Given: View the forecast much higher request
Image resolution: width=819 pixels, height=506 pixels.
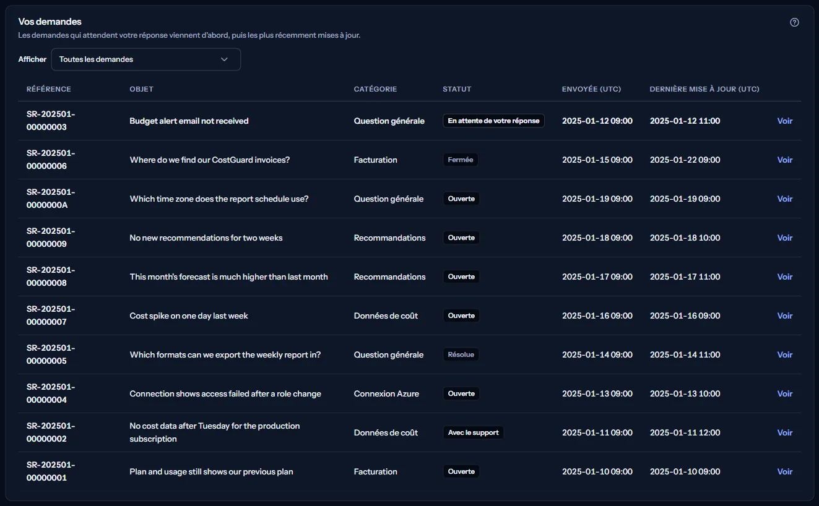Looking at the screenshot, I should (784, 277).
